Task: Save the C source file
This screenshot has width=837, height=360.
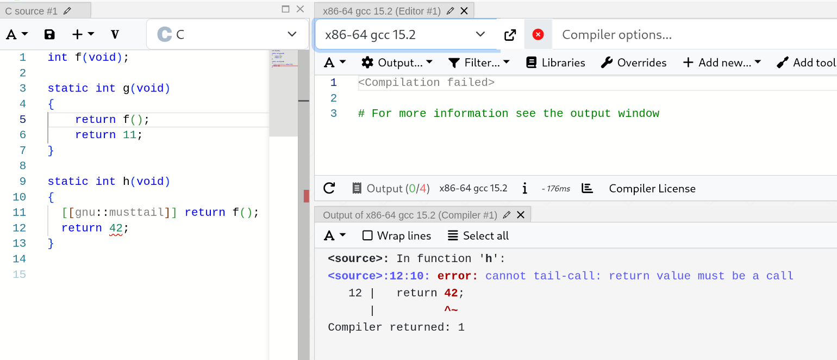Action: [x=49, y=34]
